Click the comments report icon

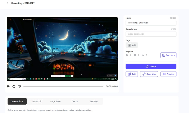pyautogui.click(x=135, y=55)
